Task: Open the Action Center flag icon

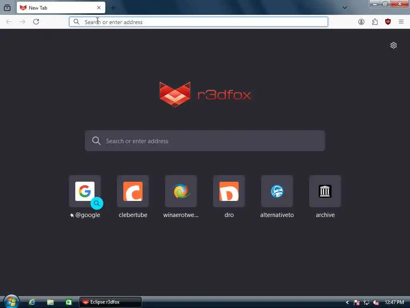Action: point(357,302)
